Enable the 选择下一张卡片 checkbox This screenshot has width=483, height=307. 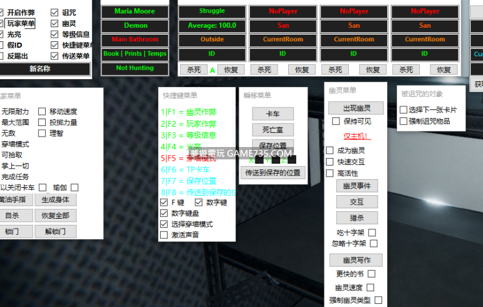[x=403, y=110]
